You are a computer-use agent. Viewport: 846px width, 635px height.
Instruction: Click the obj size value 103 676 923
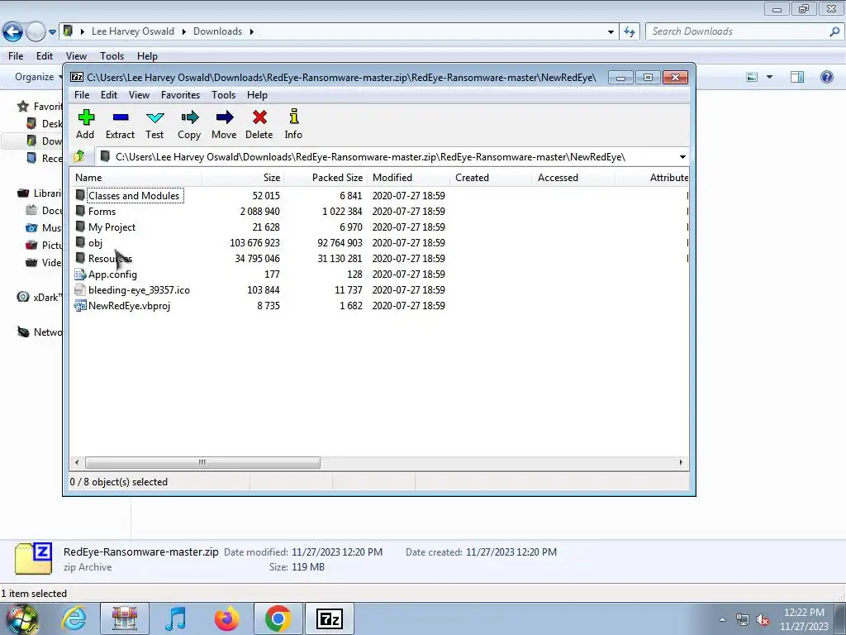(254, 243)
